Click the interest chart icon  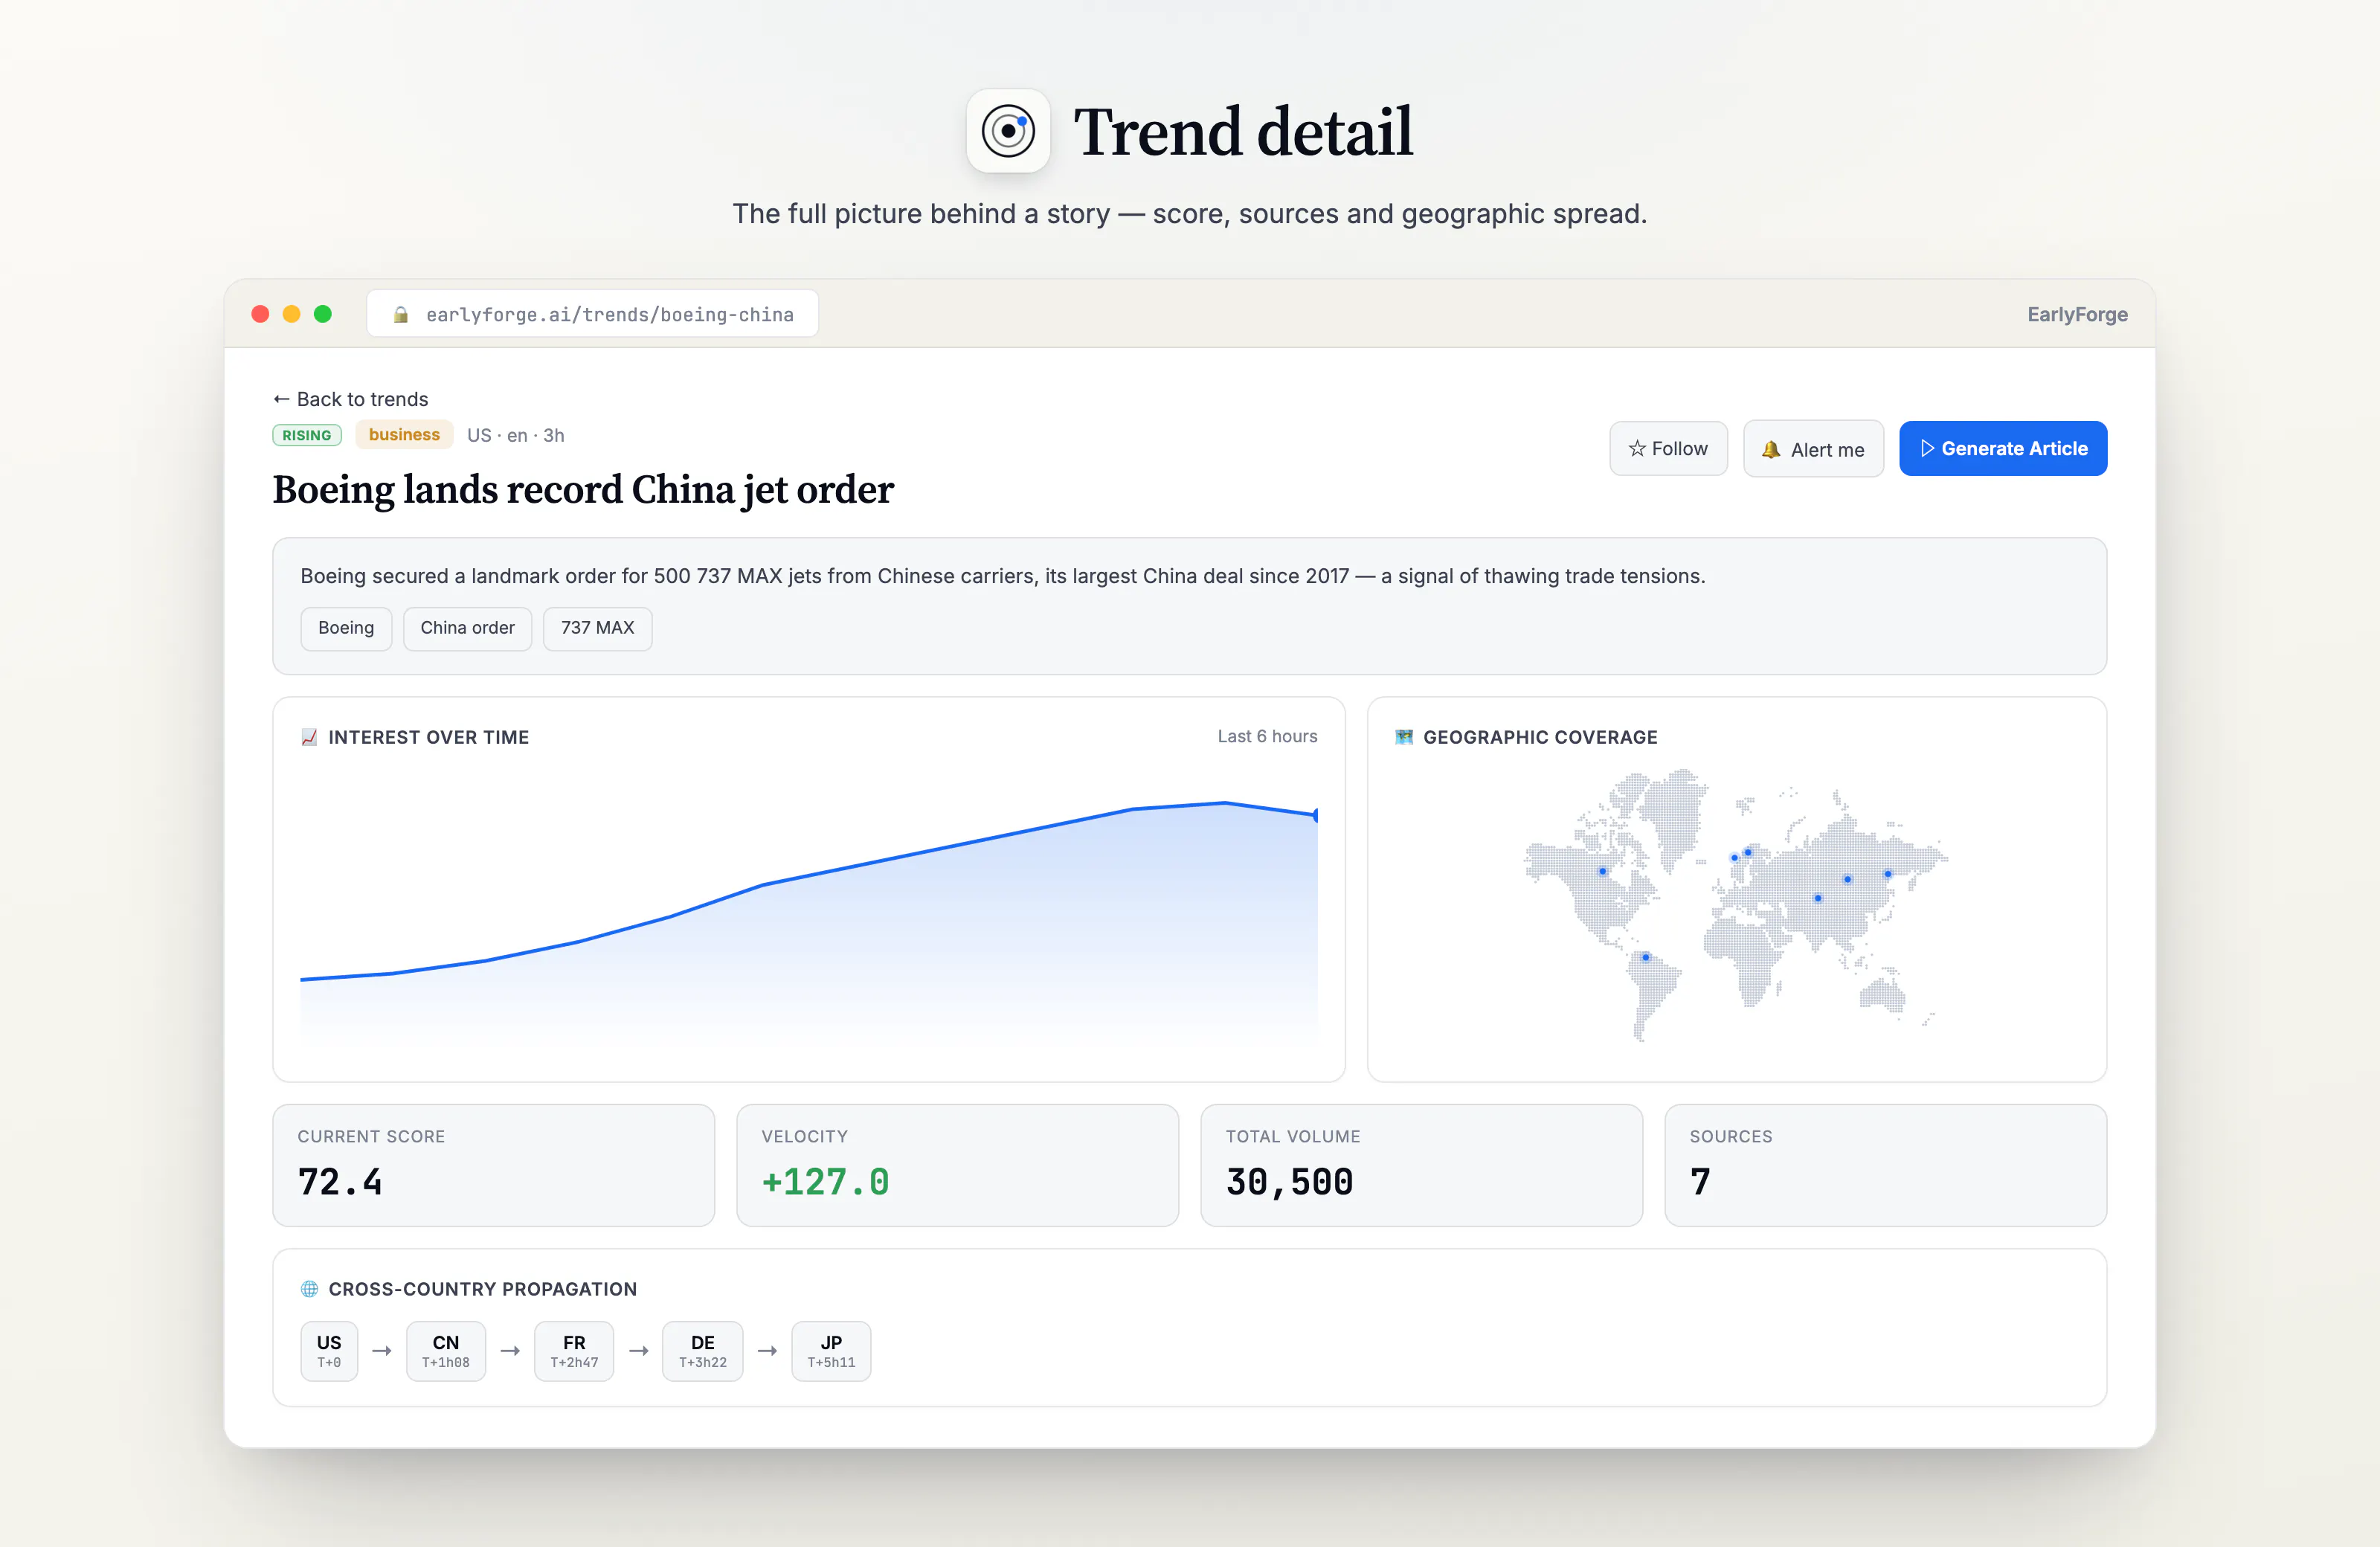click(309, 737)
